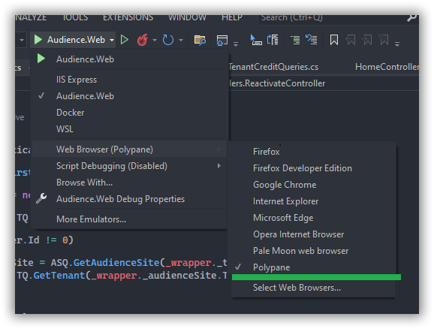
Task: Click More Emulators... entry
Action: [130, 219]
